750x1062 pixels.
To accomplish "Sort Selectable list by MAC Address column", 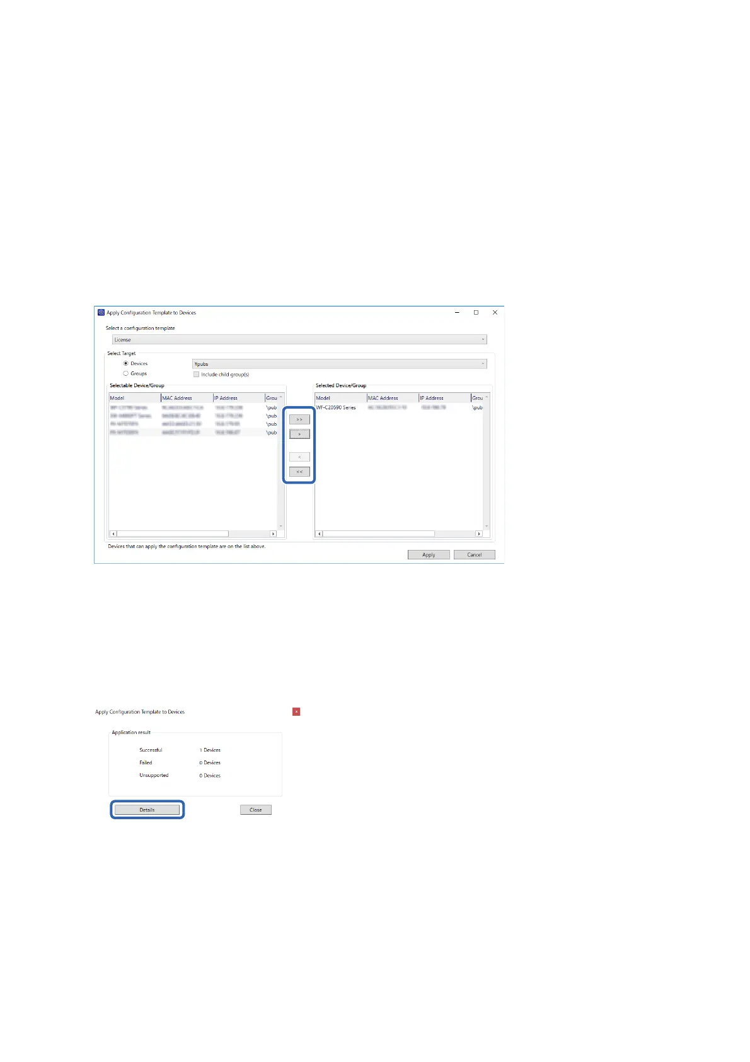I will pyautogui.click(x=187, y=398).
